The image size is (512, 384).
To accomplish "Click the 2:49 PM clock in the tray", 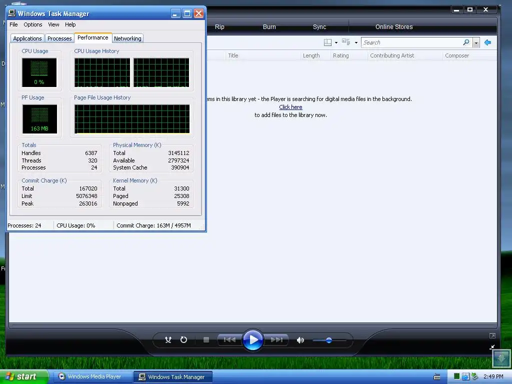I will (x=493, y=376).
